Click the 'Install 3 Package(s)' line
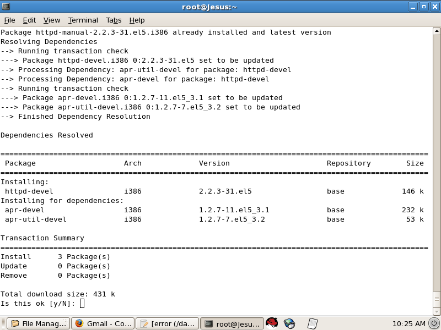Image resolution: width=441 pixels, height=330 pixels. [x=56, y=257]
